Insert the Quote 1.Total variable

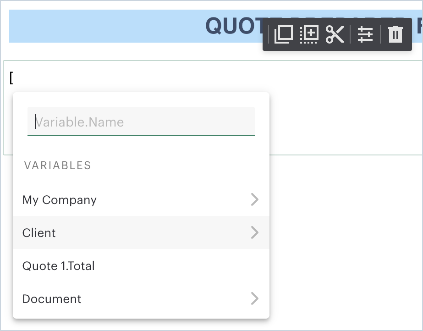59,266
